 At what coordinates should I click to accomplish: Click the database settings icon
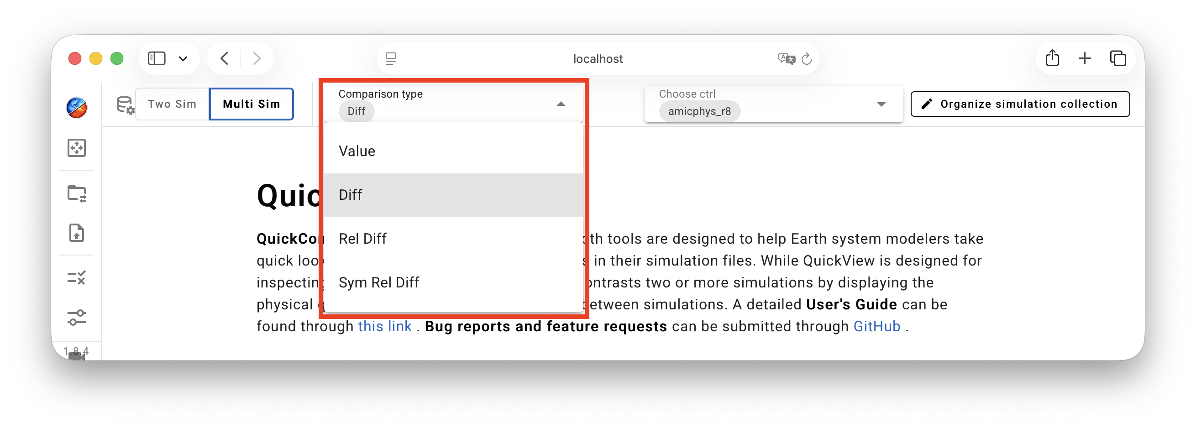[x=125, y=104]
